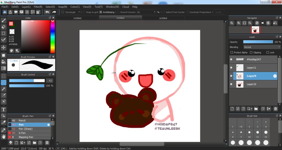Activate the Hand pan tool
This screenshot has width=282, height=150.
click(x=4, y=137)
